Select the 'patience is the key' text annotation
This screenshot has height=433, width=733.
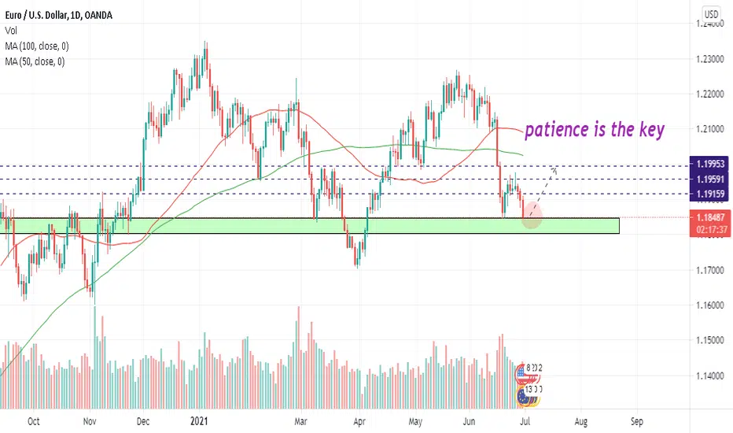pyautogui.click(x=594, y=130)
